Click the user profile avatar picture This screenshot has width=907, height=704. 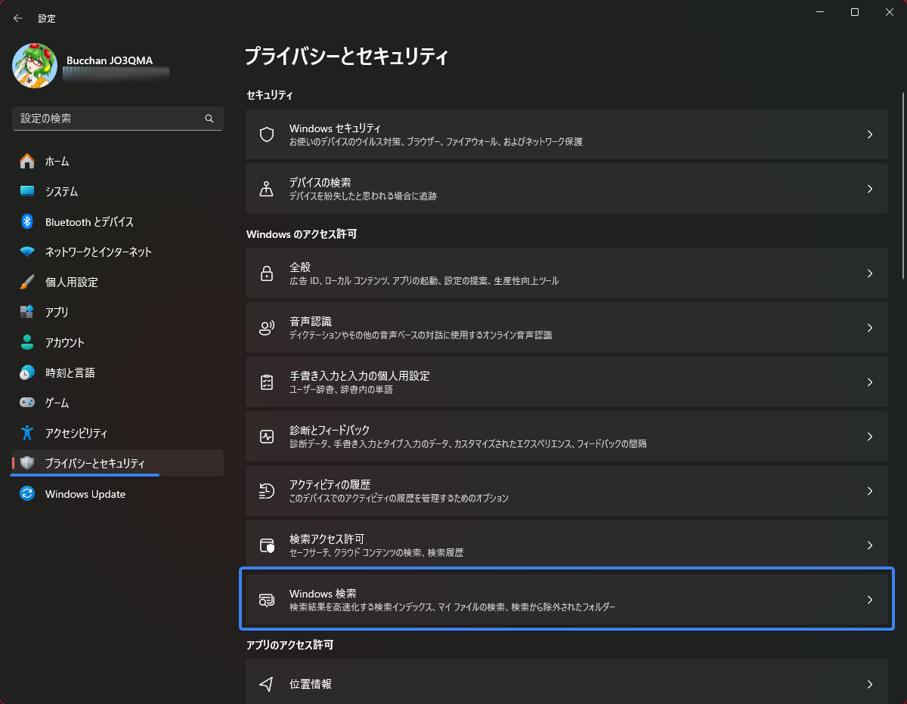[x=35, y=66]
